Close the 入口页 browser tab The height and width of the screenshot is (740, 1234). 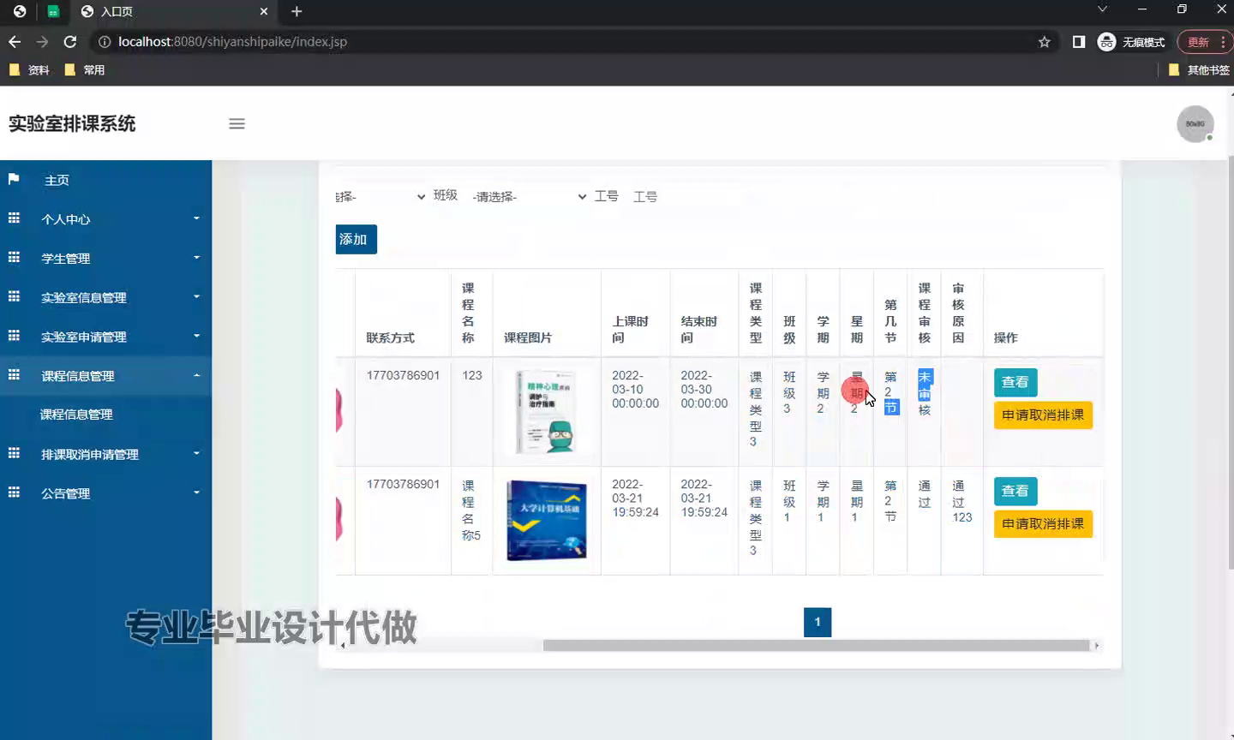264,11
